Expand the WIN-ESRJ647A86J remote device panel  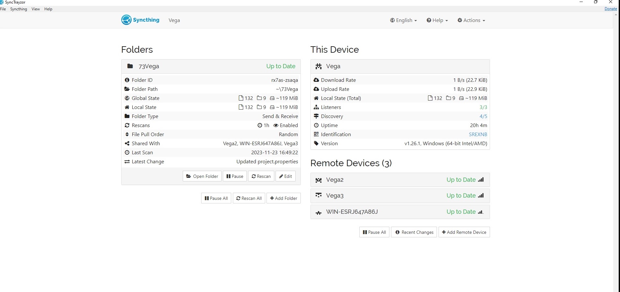(x=400, y=212)
